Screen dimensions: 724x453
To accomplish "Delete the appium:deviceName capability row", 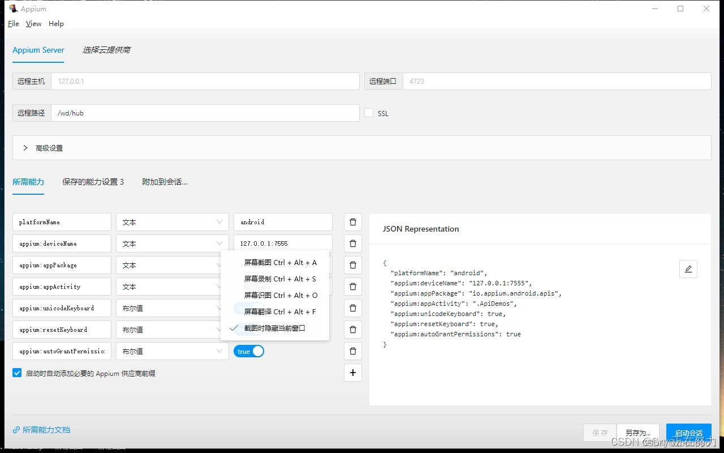I will [353, 243].
